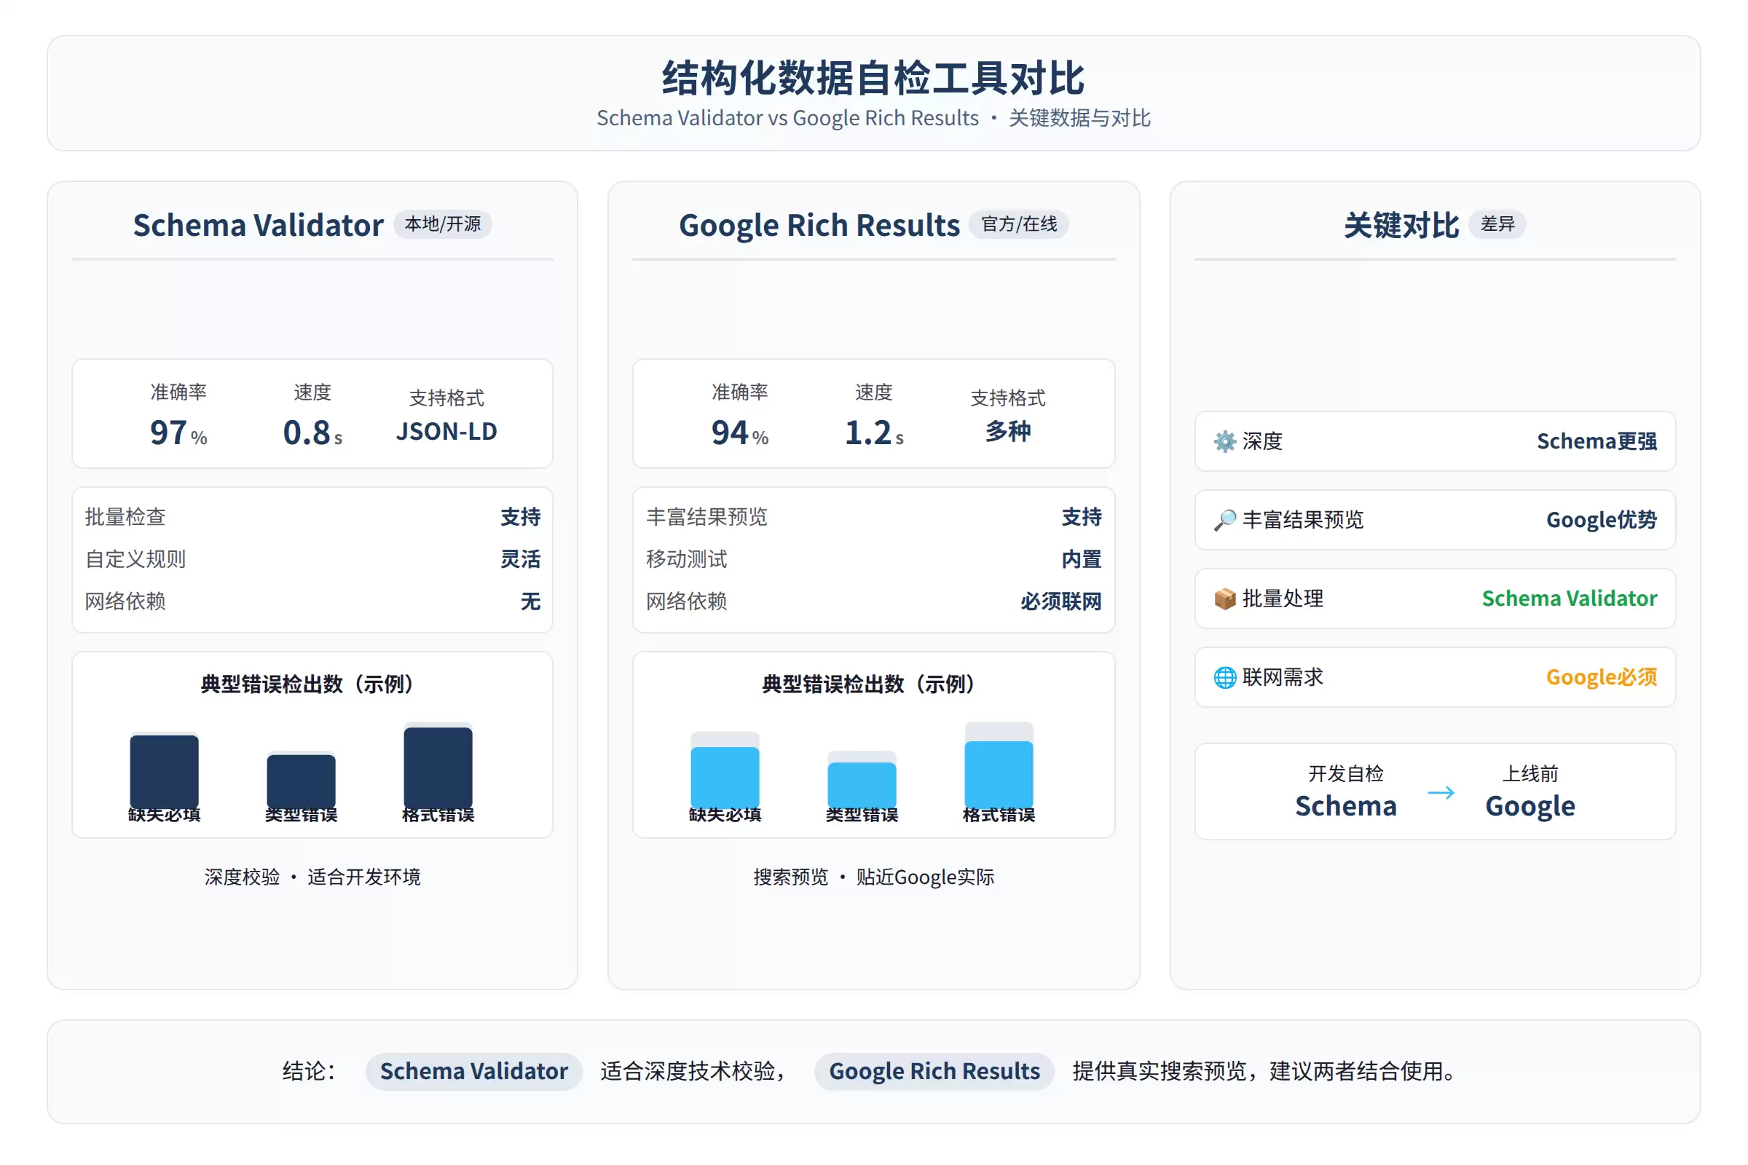
Task: Click the dark 缺失必填 bar in Schema Validator chart
Action: coord(165,771)
